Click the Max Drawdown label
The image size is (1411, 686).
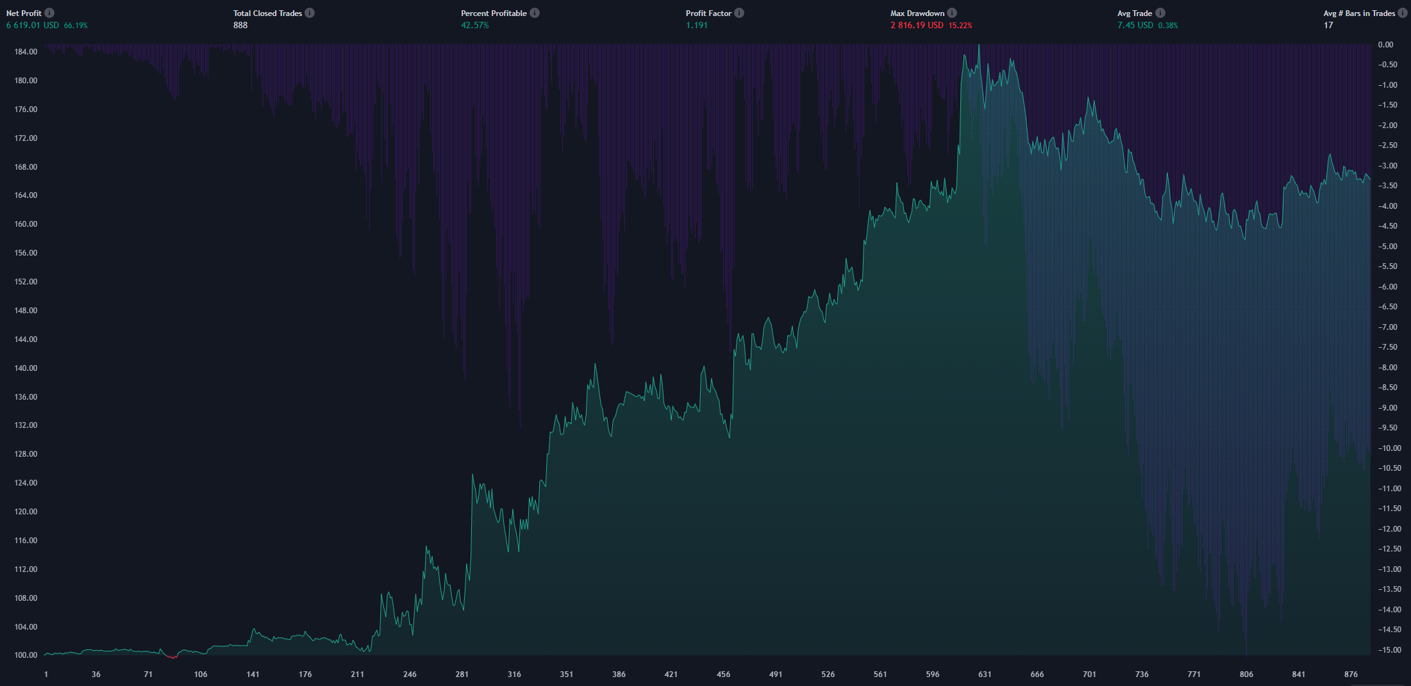(917, 13)
